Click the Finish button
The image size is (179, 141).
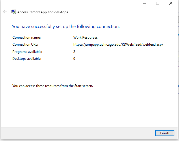pyautogui.click(x=165, y=133)
